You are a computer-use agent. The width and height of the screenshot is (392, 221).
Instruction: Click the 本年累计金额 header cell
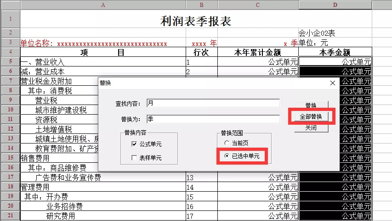(x=258, y=52)
